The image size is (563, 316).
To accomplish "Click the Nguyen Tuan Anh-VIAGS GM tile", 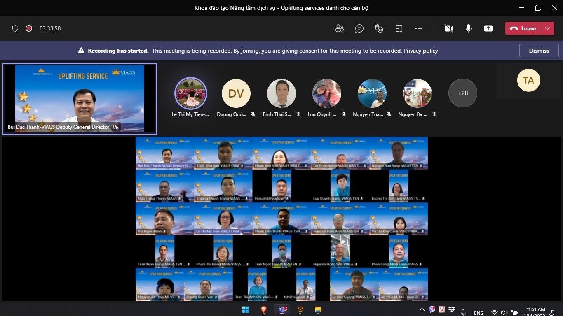I will [x=340, y=219].
